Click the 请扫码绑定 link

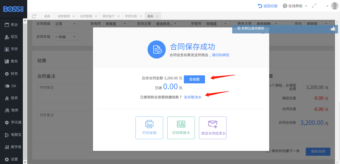pos(221,55)
